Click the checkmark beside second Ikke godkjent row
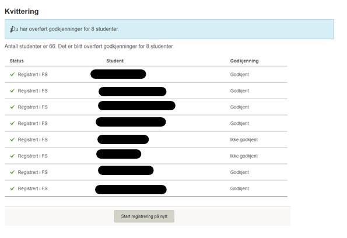Screen dimensions: 347x238 [x=12, y=156]
